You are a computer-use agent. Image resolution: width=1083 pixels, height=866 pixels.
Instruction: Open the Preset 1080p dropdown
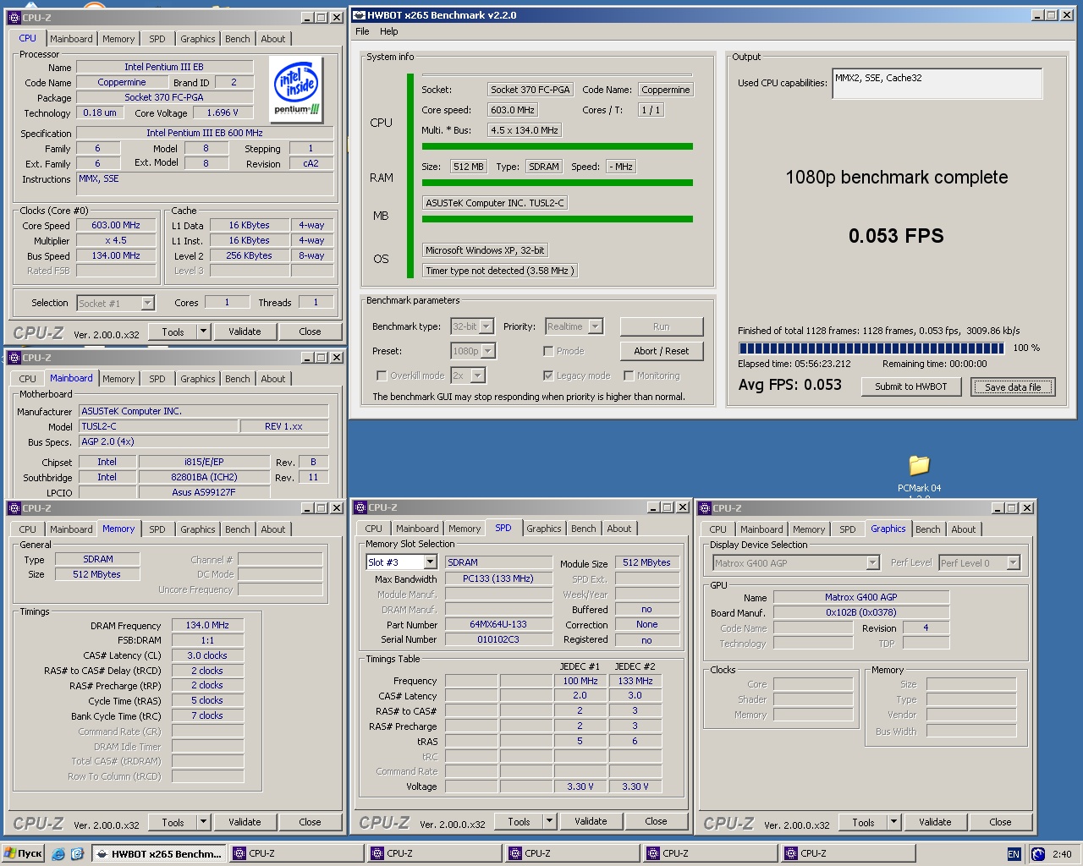[x=488, y=351]
